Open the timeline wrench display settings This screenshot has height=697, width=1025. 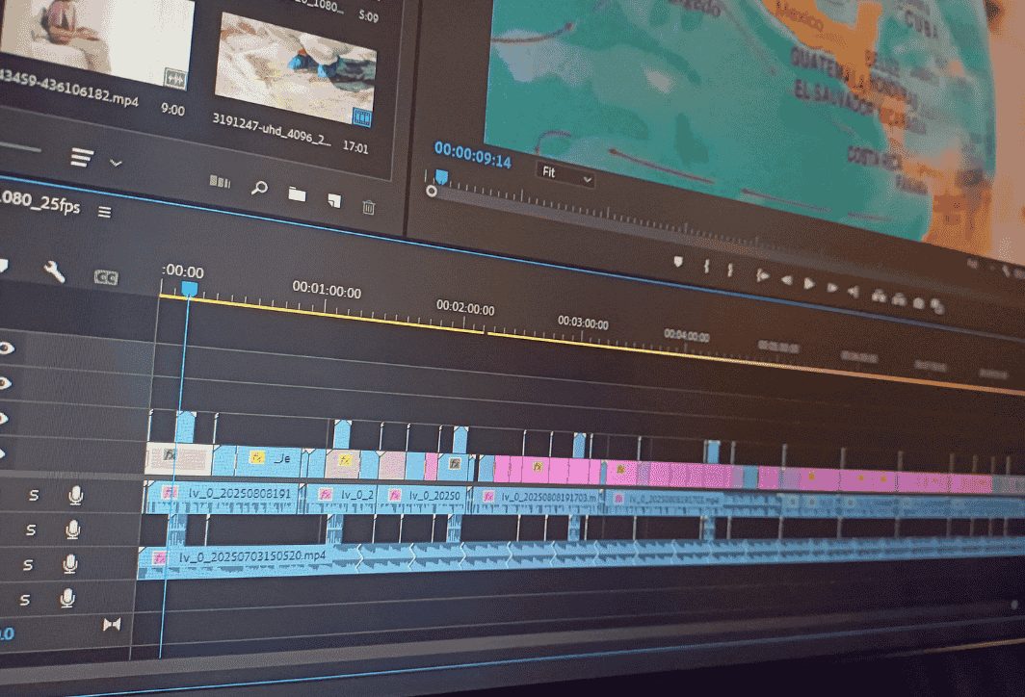(54, 272)
